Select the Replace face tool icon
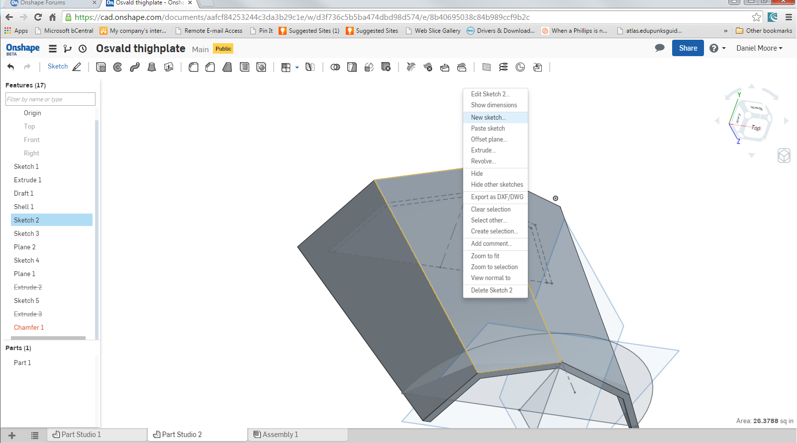Viewport: 797px width, 443px height. tap(462, 67)
